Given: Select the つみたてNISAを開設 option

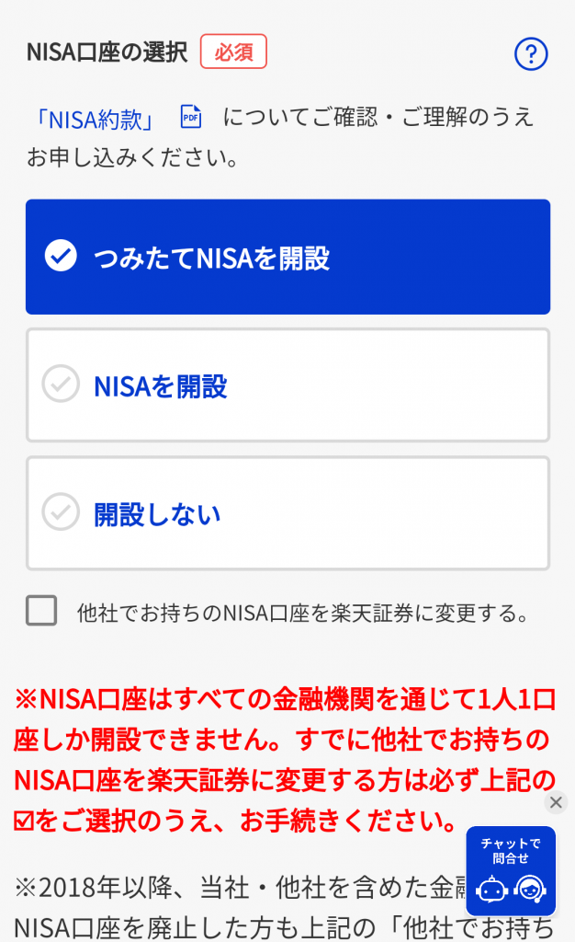Looking at the screenshot, I should coord(287,258).
